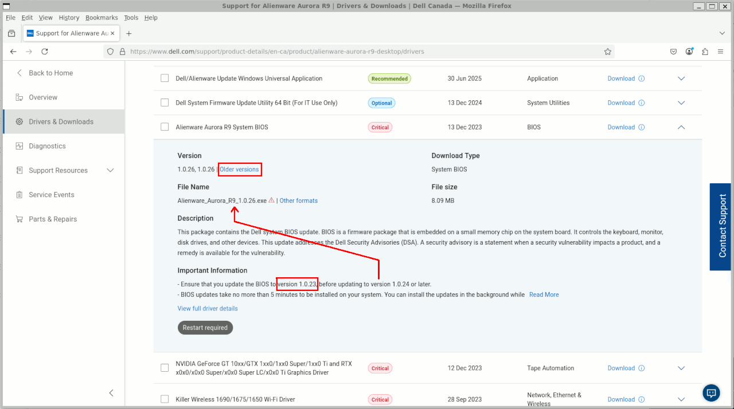Check the Killer Wireless Wi-Fi Driver checkbox
Image resolution: width=734 pixels, height=409 pixels.
165,399
